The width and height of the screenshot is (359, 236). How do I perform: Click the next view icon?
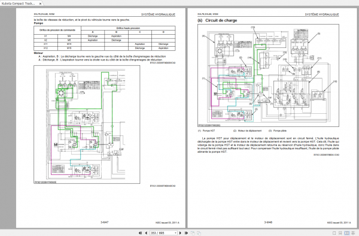click(x=199, y=233)
